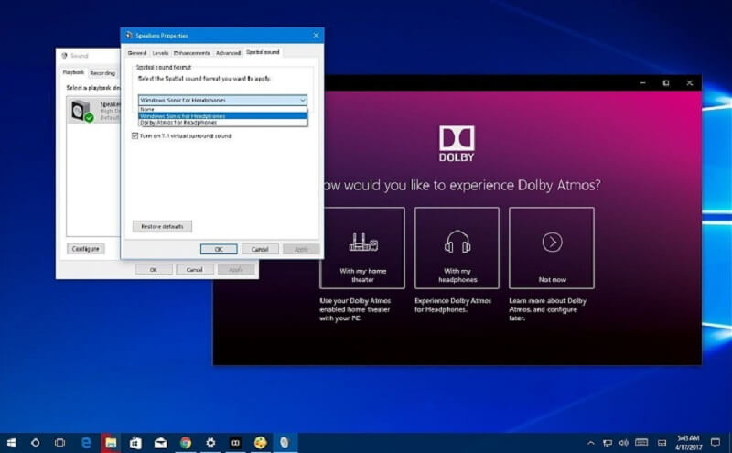The width and height of the screenshot is (732, 453).
Task: Open Google Chrome from the taskbar
Action: click(185, 442)
